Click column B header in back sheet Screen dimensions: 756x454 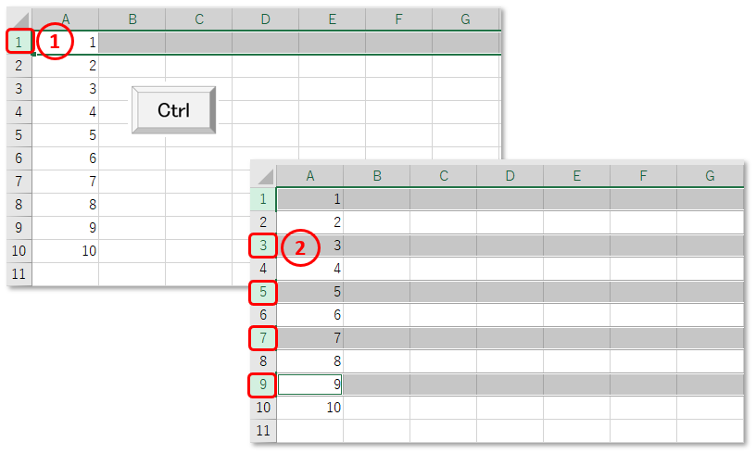point(132,19)
